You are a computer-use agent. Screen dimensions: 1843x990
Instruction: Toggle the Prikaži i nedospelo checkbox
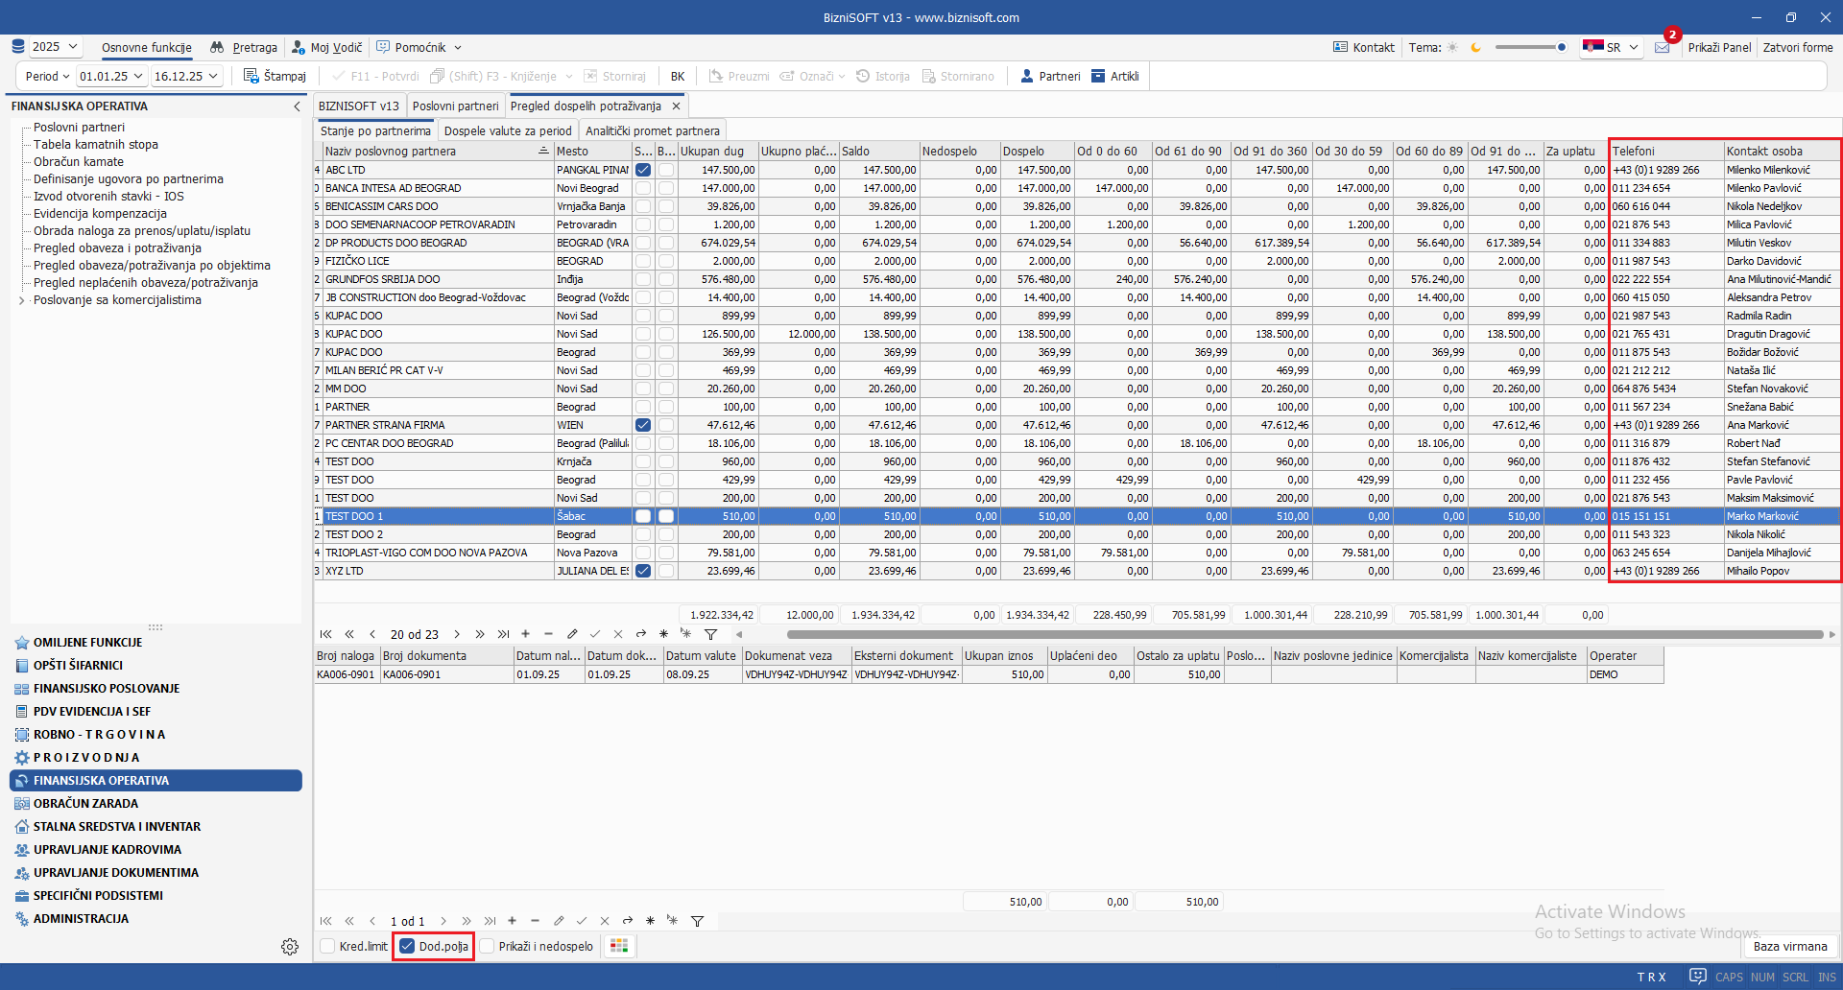coord(488,946)
